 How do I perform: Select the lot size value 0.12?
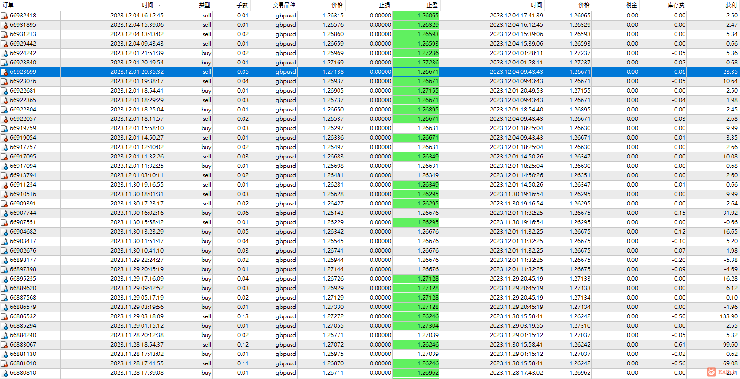(x=243, y=345)
